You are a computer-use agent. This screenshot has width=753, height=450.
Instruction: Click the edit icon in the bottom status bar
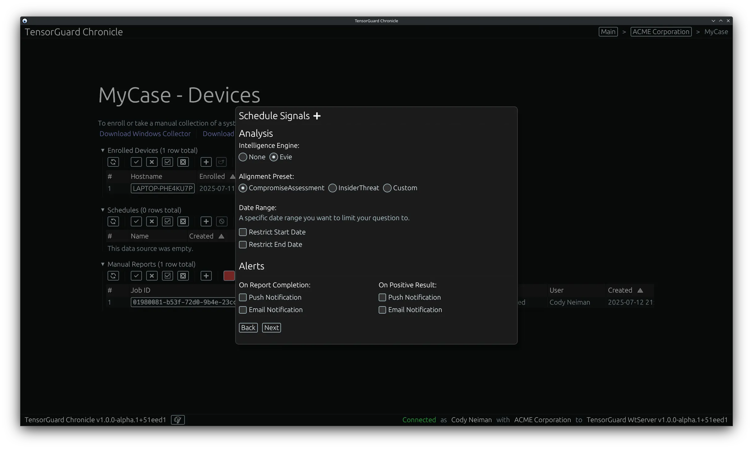[177, 420]
